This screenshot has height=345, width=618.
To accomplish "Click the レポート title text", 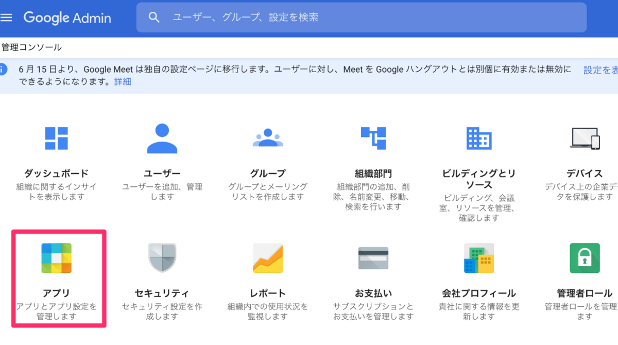I will click(x=268, y=293).
